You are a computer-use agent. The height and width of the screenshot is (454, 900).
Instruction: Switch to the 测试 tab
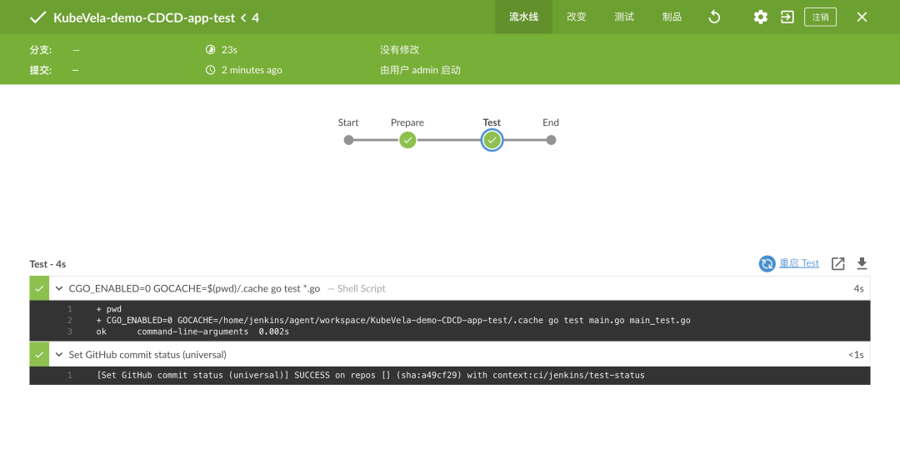tap(624, 17)
